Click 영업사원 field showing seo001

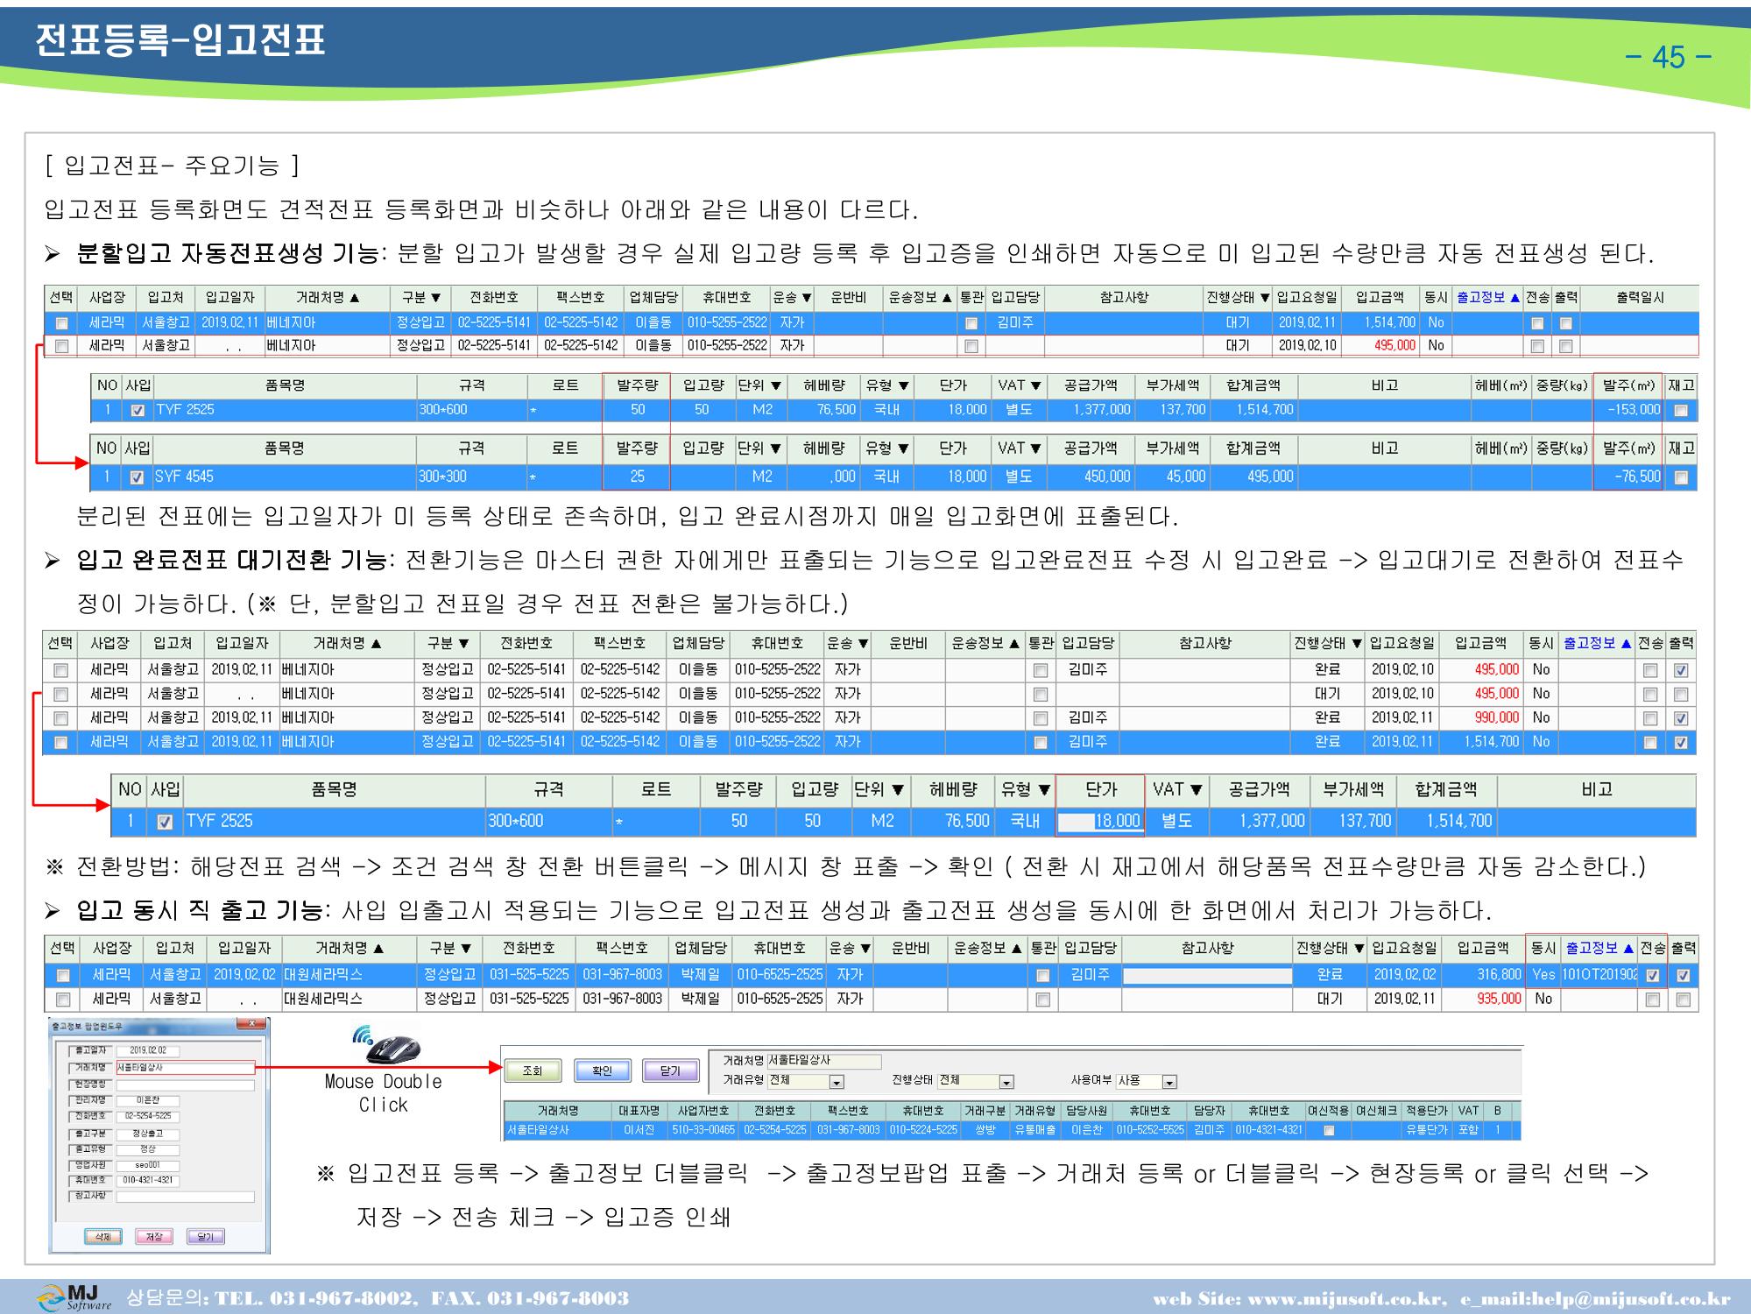147,1165
